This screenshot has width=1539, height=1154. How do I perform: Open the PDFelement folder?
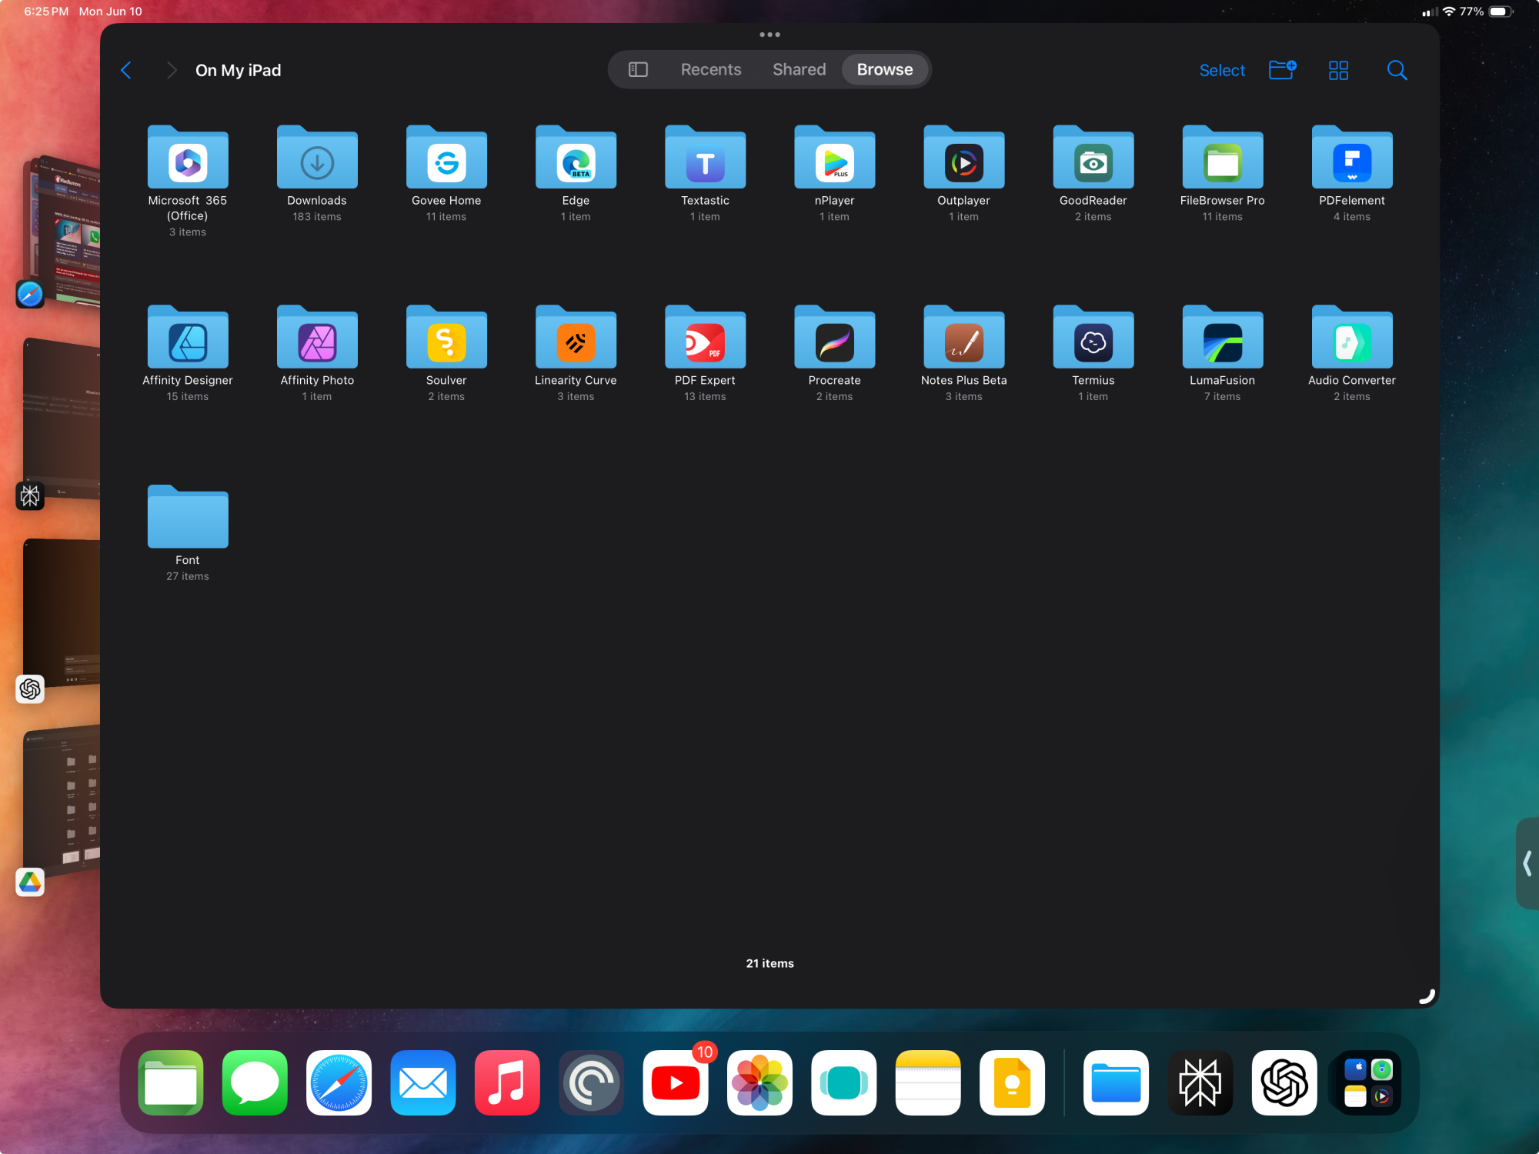(x=1352, y=158)
